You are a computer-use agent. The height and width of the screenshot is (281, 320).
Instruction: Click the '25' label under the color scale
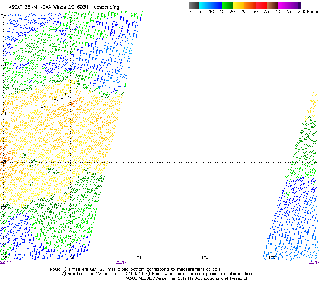[x=244, y=12]
